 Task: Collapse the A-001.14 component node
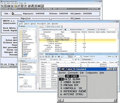[x=44, y=45]
